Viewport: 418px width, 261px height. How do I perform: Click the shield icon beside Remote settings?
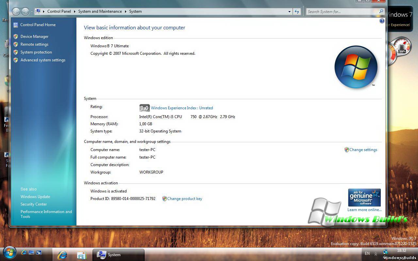click(x=16, y=44)
